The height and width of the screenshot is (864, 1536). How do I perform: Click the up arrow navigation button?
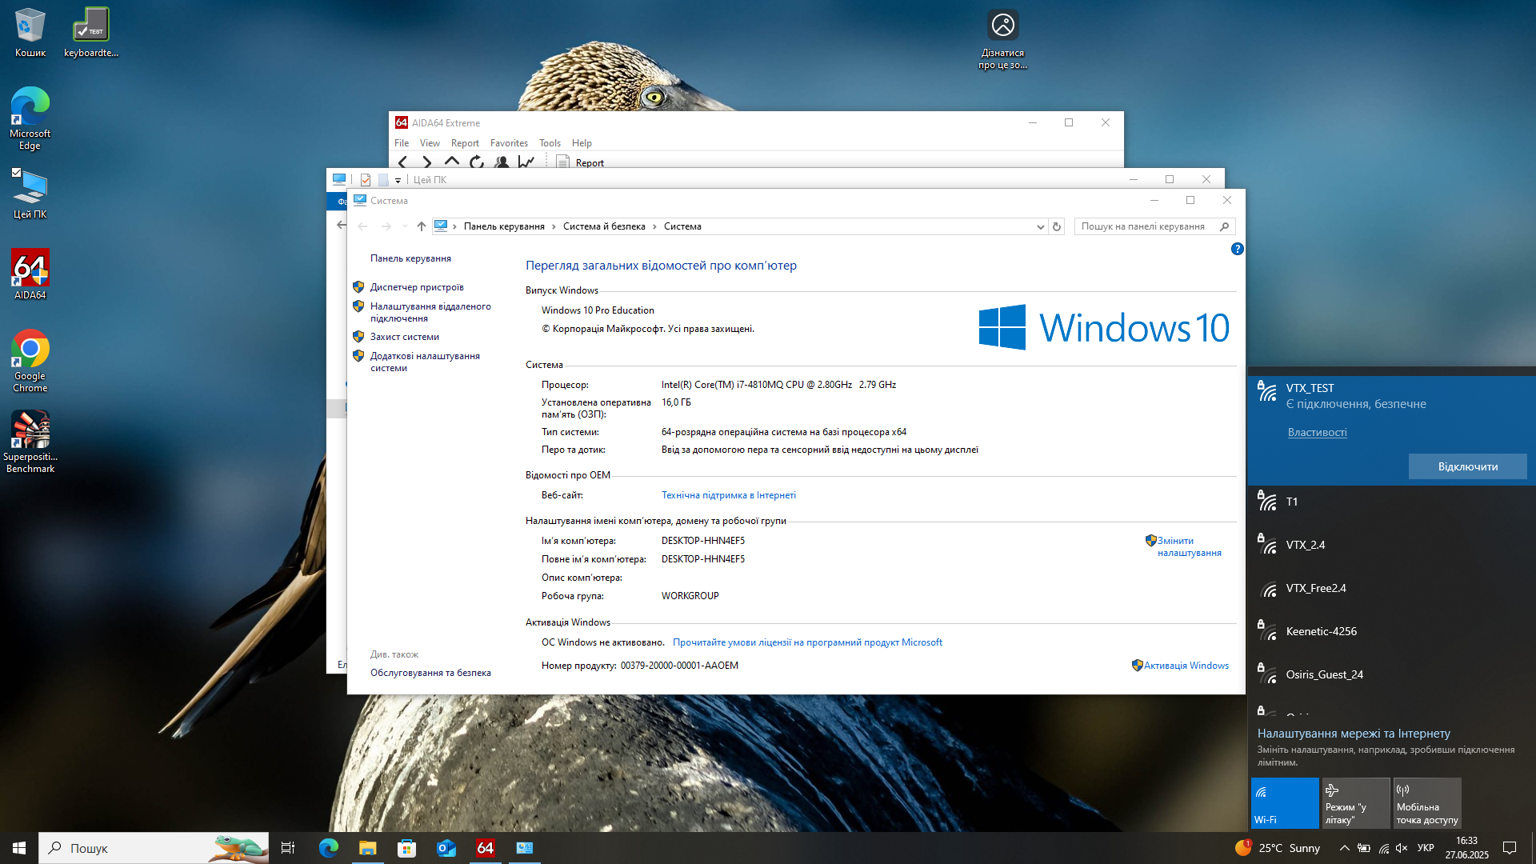pos(422,226)
